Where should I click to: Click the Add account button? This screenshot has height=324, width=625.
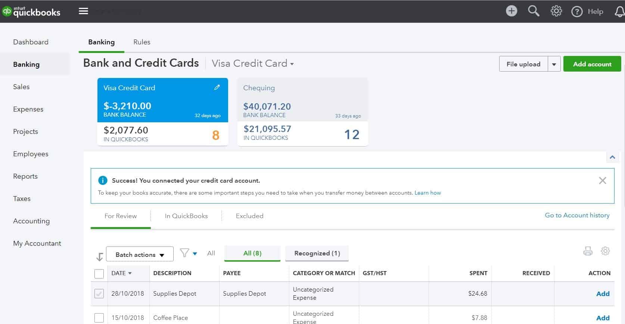pos(592,64)
